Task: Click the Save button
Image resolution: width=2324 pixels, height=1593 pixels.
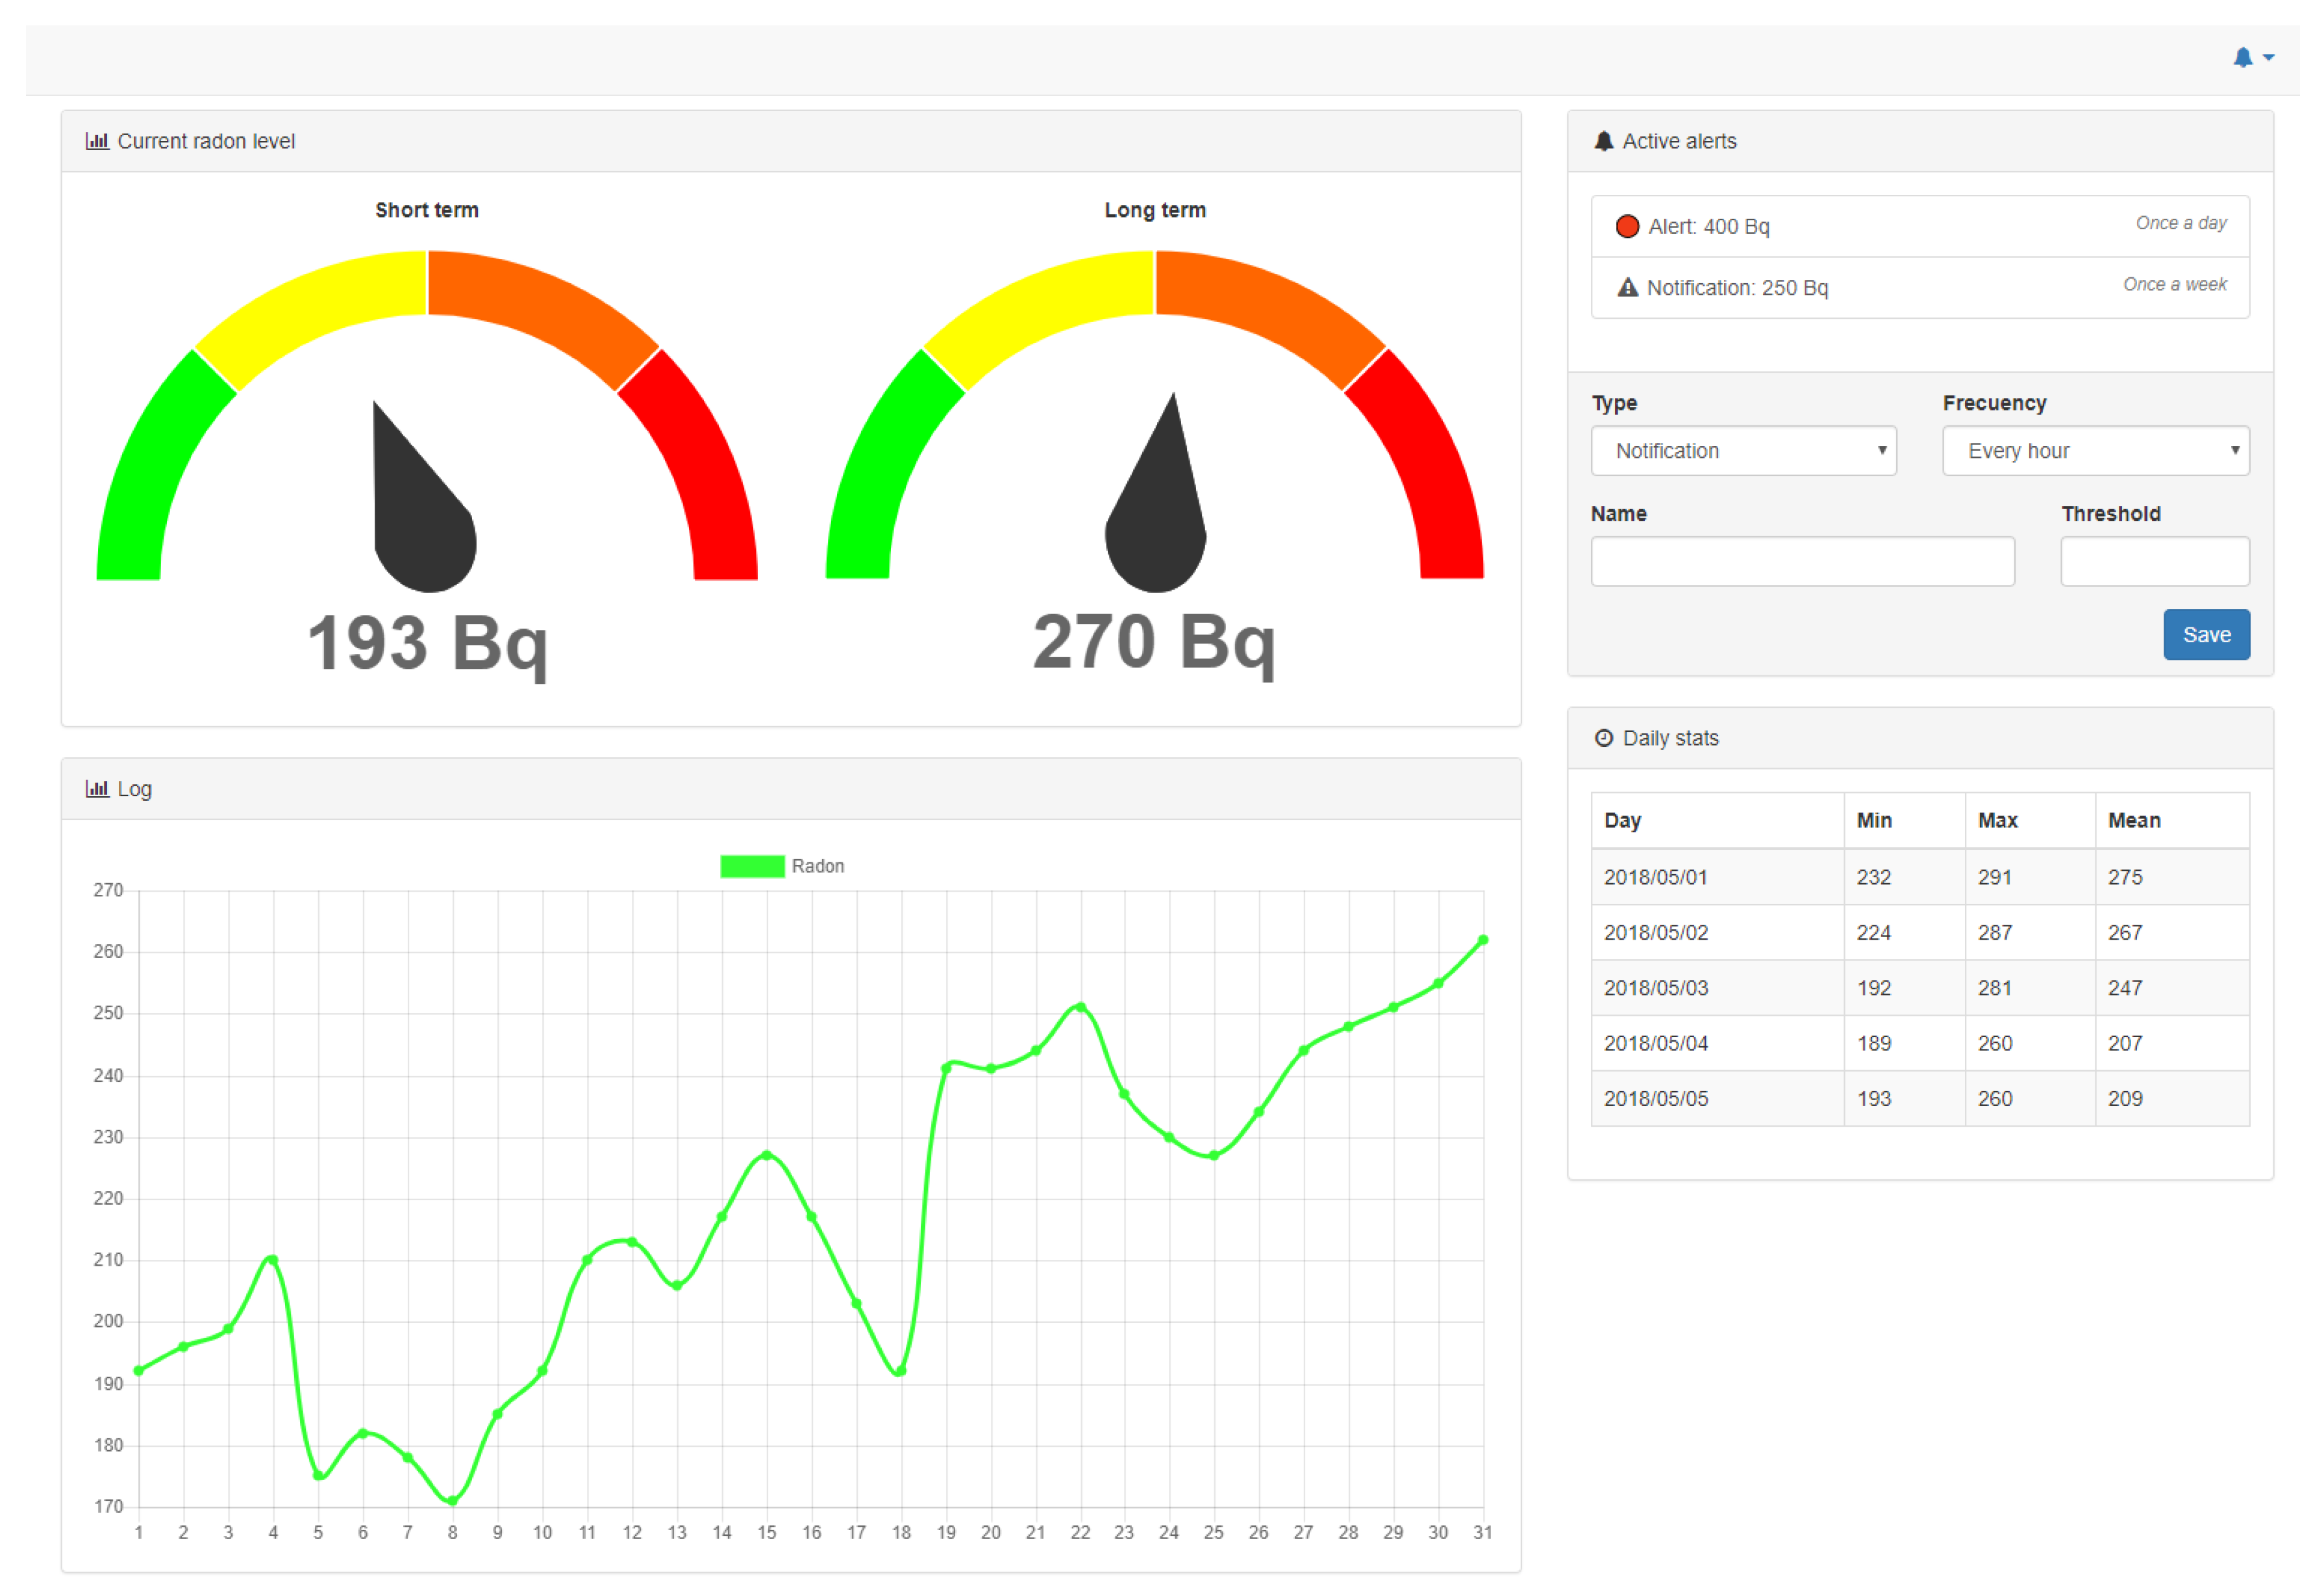Action: [2207, 635]
